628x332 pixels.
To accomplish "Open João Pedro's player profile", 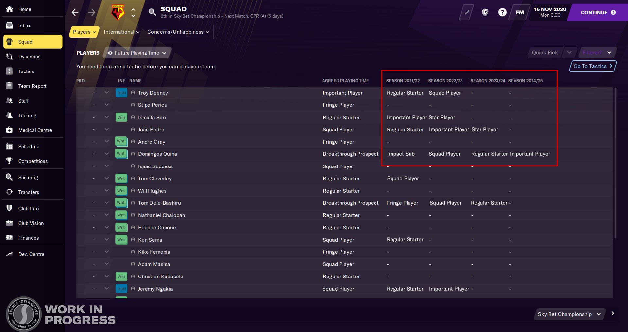I will 151,129.
